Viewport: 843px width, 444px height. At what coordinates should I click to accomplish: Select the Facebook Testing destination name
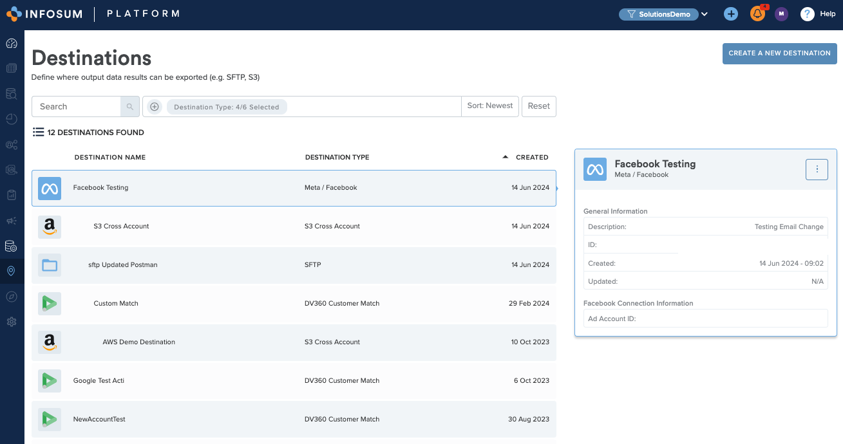pyautogui.click(x=100, y=188)
